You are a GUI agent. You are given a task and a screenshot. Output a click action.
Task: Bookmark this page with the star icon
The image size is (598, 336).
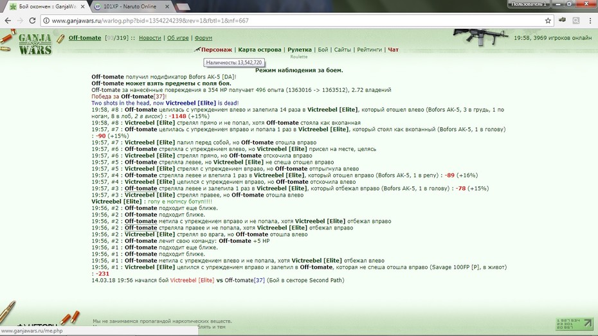coord(548,21)
